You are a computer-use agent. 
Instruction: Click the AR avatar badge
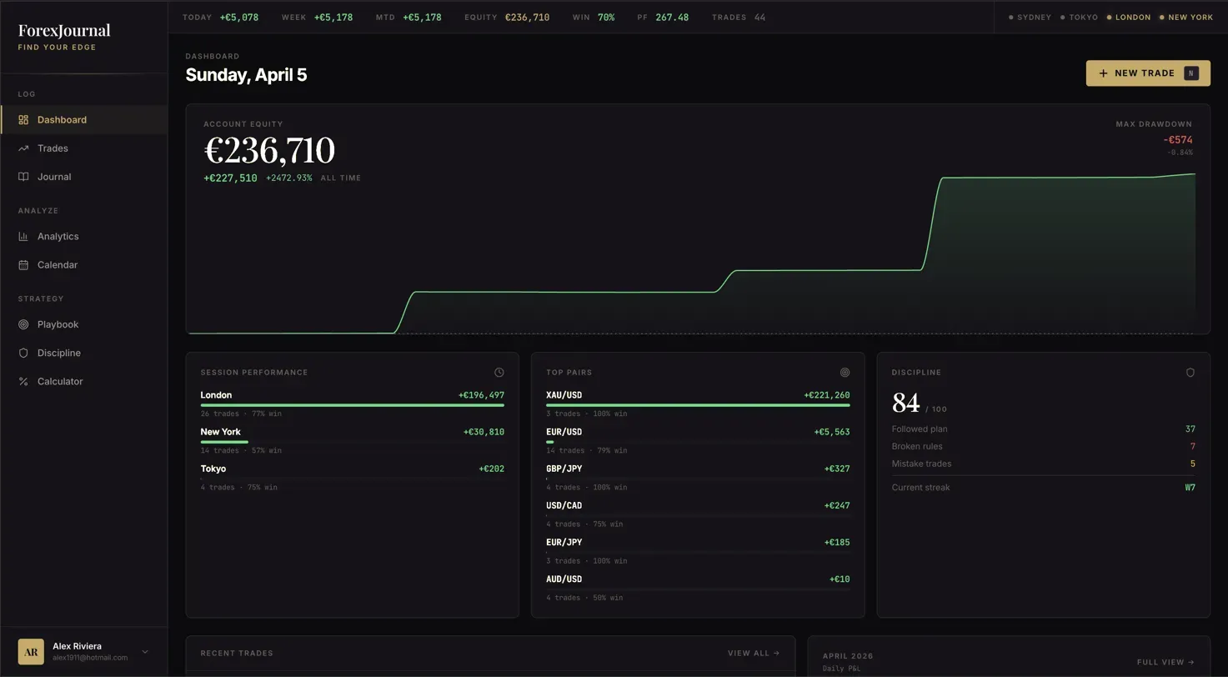pyautogui.click(x=31, y=651)
